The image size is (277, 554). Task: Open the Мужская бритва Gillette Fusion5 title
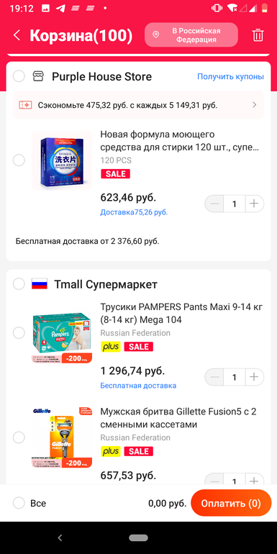pos(178,418)
